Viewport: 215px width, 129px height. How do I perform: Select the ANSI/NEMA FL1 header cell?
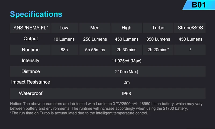30,28
